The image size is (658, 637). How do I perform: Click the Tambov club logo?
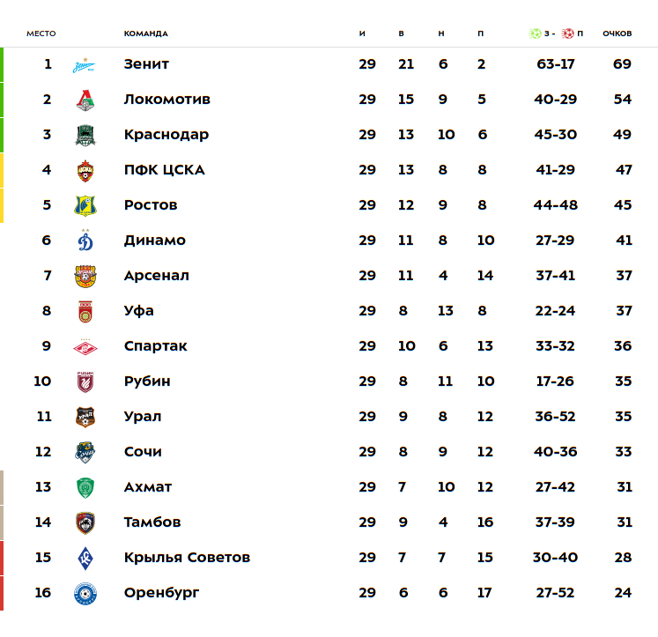pyautogui.click(x=85, y=522)
